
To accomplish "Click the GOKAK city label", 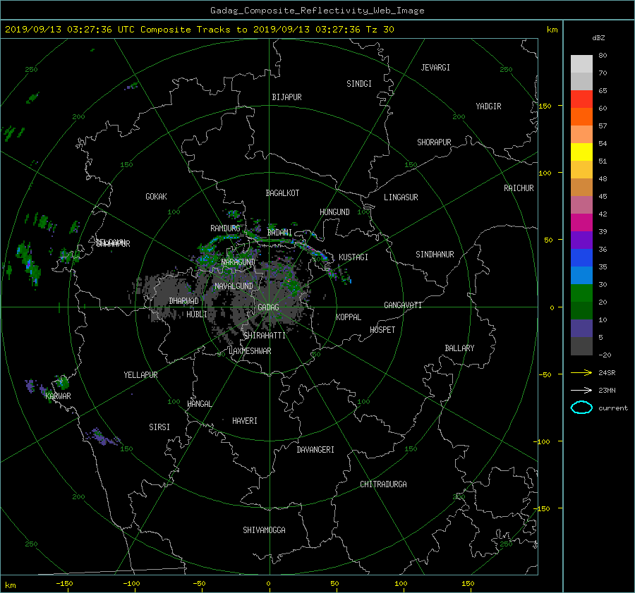I will 157,197.
